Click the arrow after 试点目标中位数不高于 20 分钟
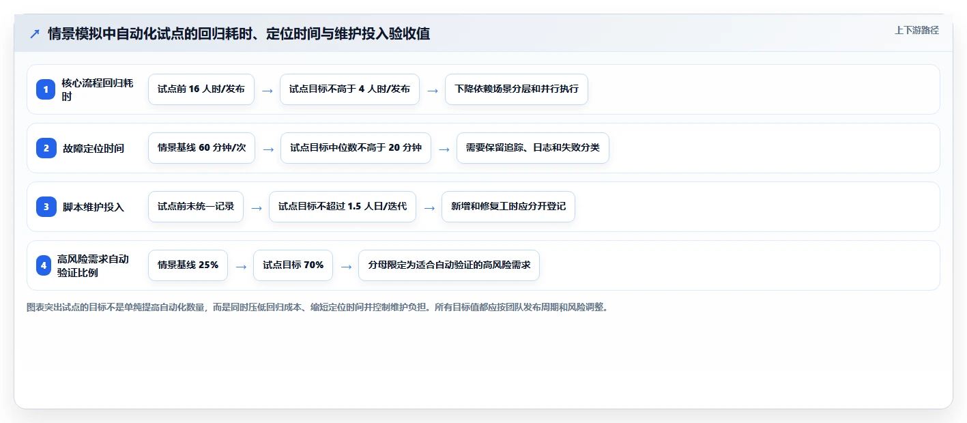Screen dimensions: 967x423 coord(444,149)
